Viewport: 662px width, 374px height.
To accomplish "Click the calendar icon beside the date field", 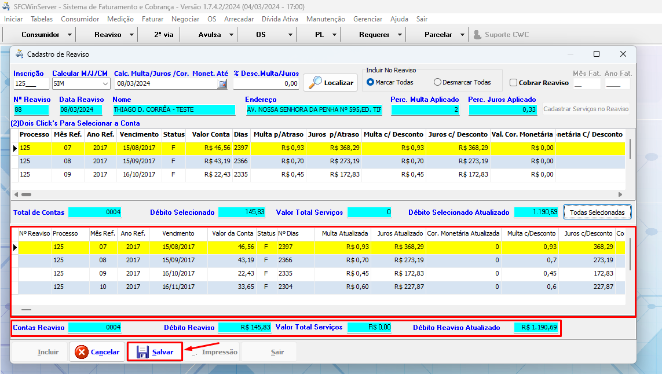I will point(222,84).
